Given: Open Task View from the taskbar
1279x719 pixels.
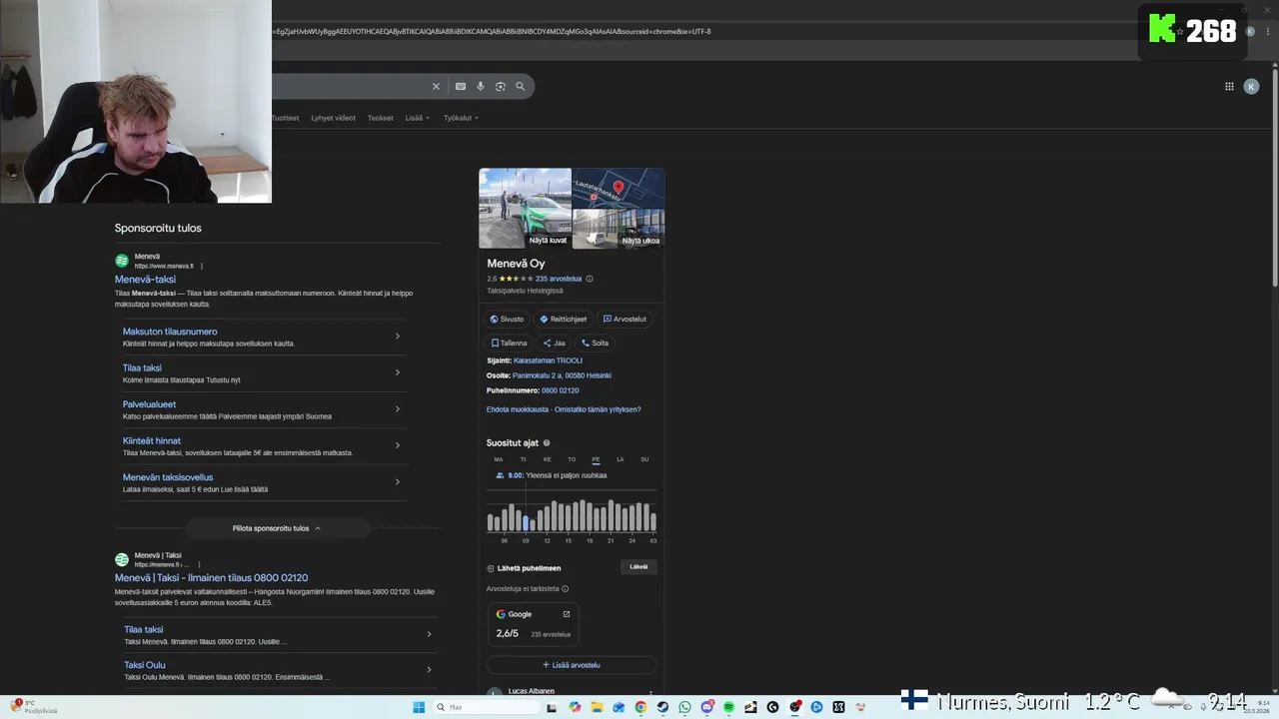Looking at the screenshot, I should point(552,707).
